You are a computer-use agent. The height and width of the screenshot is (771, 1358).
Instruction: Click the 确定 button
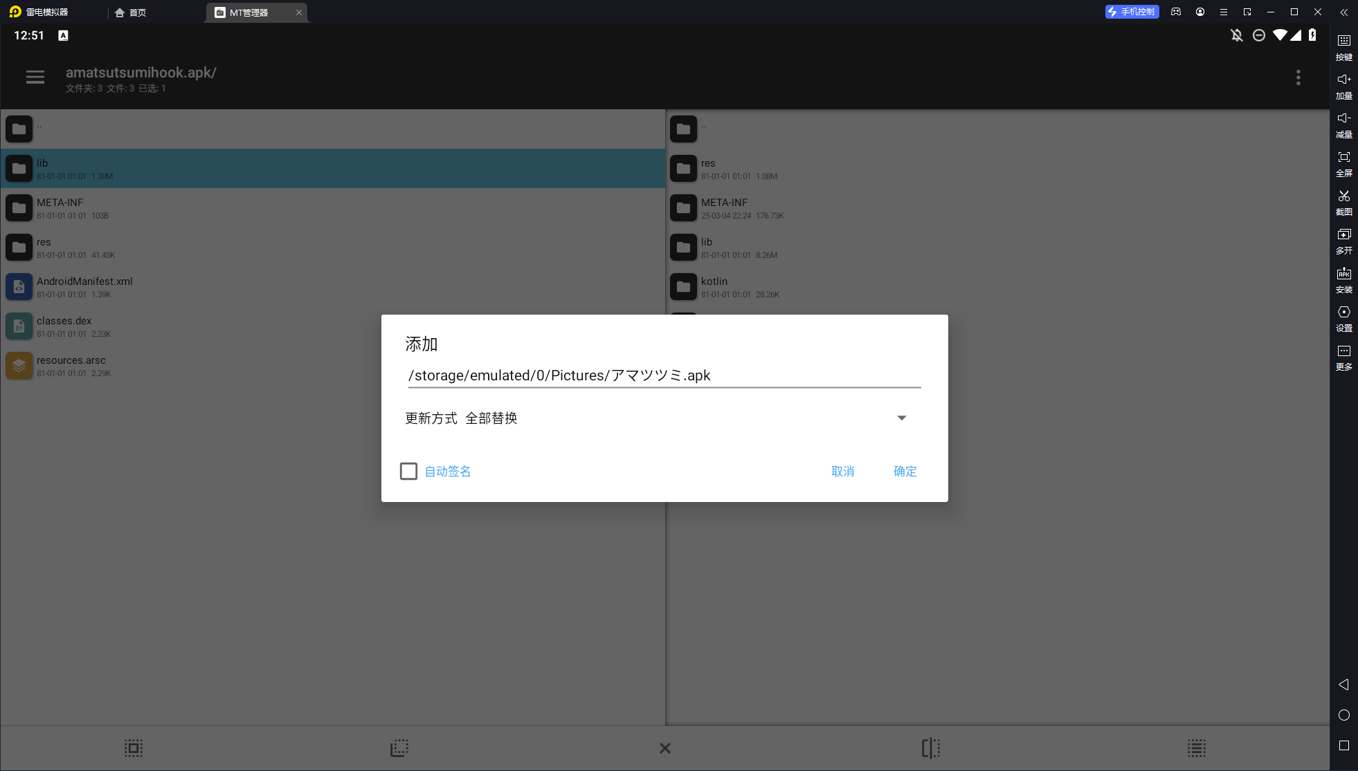click(x=905, y=472)
